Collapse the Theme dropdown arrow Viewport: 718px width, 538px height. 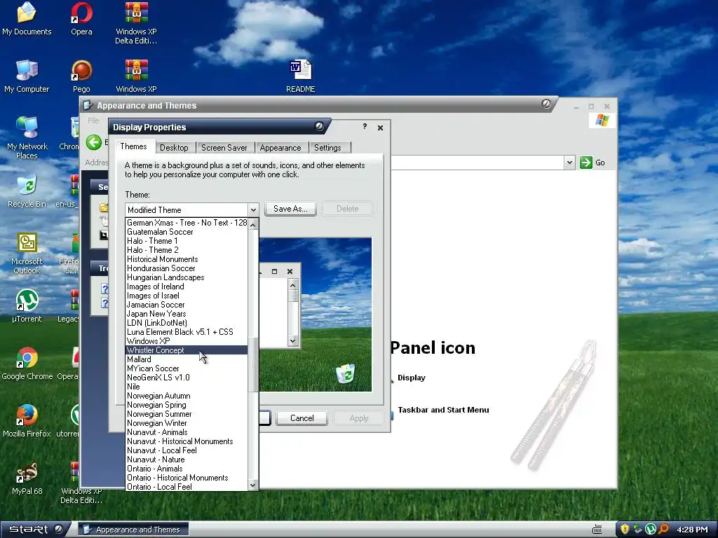[253, 210]
